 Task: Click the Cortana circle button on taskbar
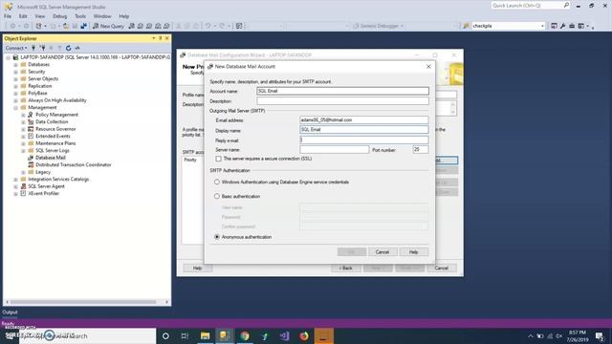(x=165, y=335)
